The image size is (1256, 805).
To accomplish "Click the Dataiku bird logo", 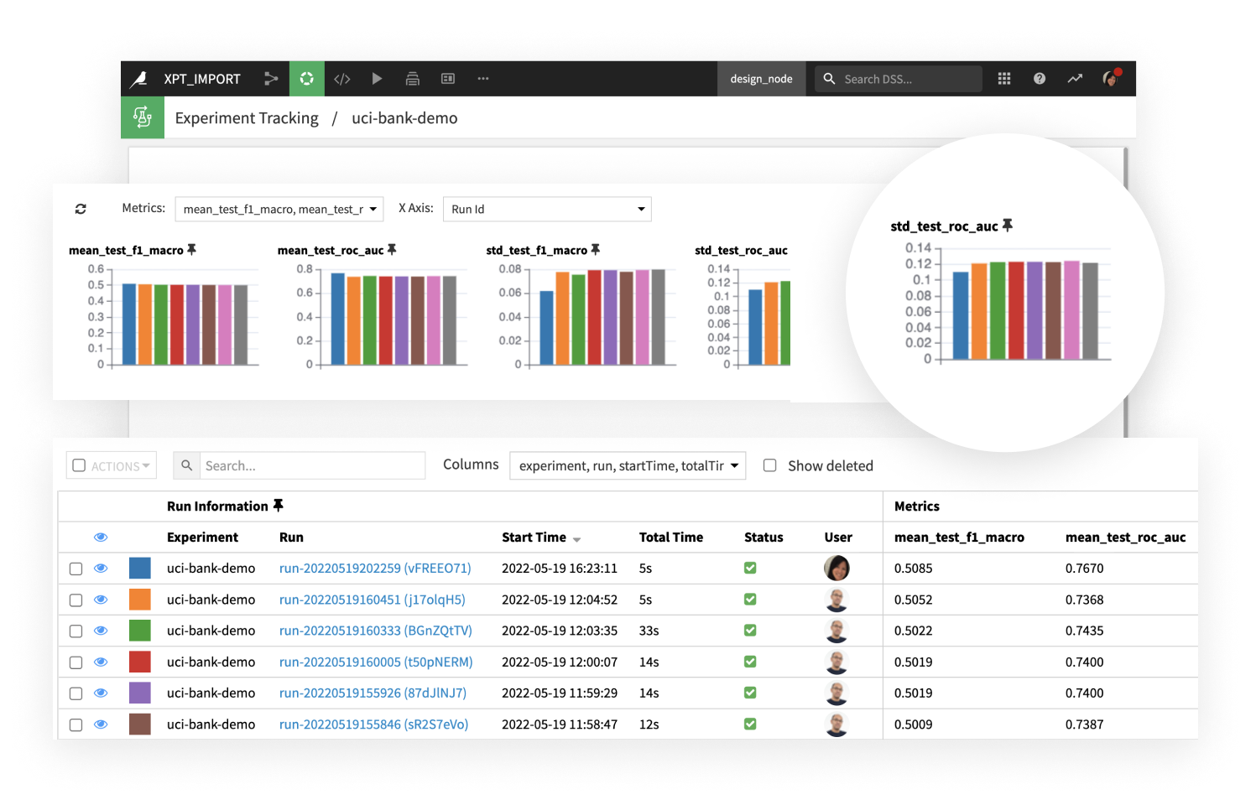I will 139,78.
